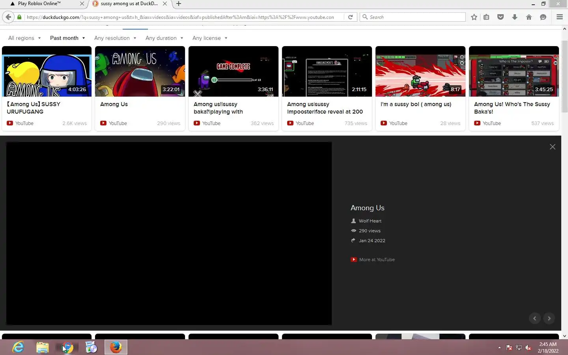Open the bookmarks list icon
Image resolution: width=568 pixels, height=355 pixels.
pos(486,17)
